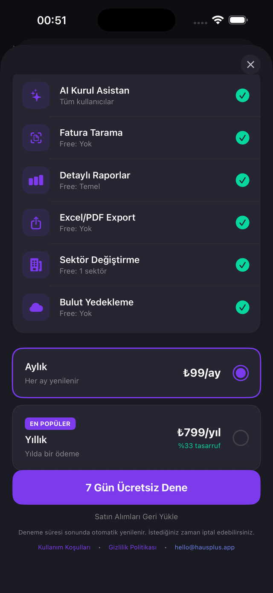Image resolution: width=273 pixels, height=593 pixels.
Task: Tap the EN POPÜLER badge
Action: coord(50,424)
